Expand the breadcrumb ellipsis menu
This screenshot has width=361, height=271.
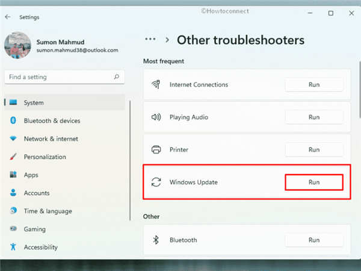(x=150, y=39)
